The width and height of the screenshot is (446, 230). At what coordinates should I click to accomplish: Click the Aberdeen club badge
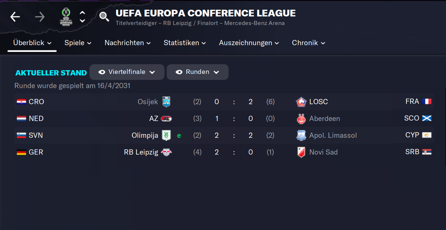point(301,118)
